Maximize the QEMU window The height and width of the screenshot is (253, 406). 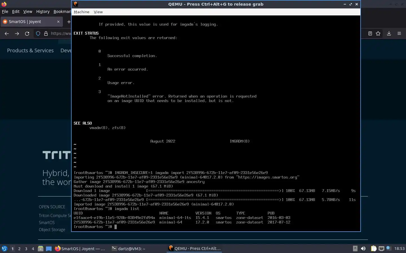tap(351, 4)
